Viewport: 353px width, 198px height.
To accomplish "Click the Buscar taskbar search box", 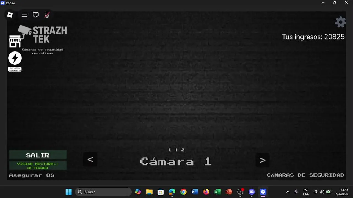I will coord(103,192).
